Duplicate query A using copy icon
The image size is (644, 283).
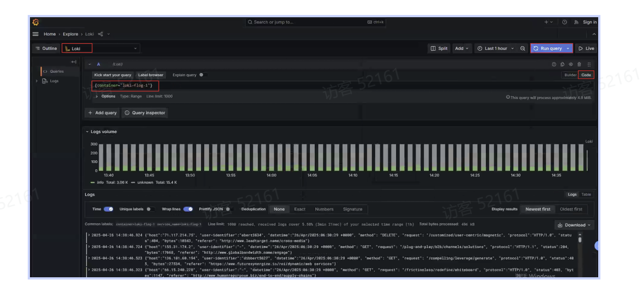563,64
